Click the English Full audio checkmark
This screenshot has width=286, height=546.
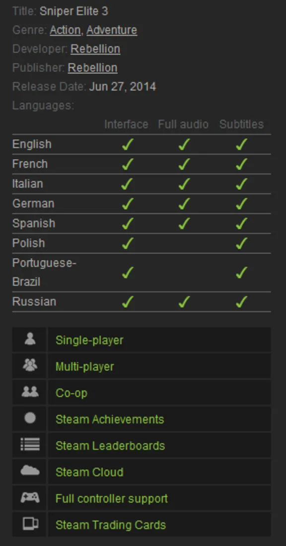pos(183,144)
